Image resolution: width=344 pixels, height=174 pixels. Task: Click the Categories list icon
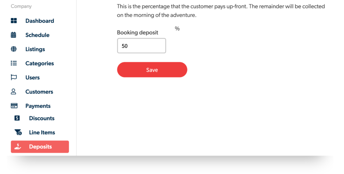coord(13,63)
